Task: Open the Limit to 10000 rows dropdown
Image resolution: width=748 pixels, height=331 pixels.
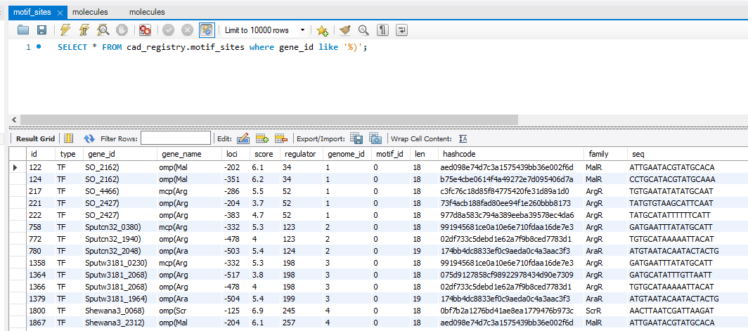Action: tap(302, 30)
